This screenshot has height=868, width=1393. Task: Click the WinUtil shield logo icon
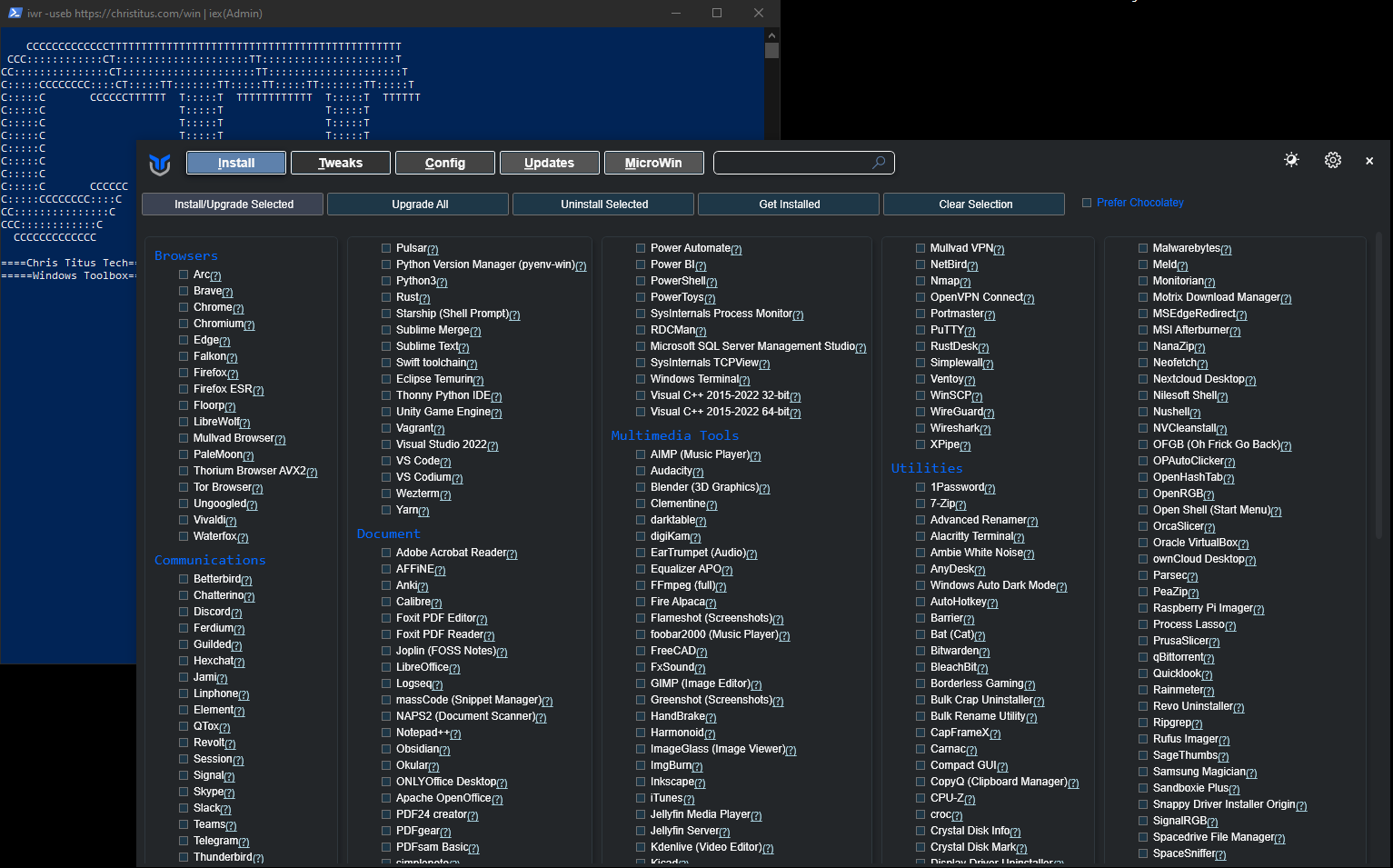point(160,164)
